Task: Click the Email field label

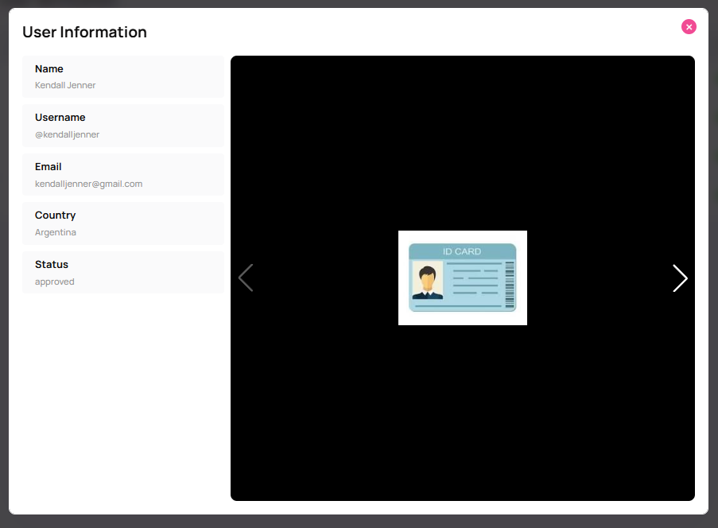Action: (48, 166)
